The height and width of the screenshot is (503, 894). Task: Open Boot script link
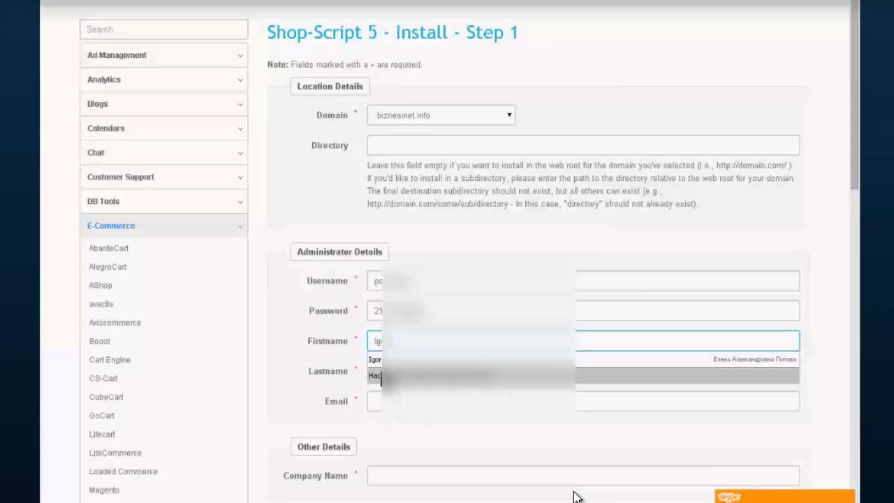point(100,341)
